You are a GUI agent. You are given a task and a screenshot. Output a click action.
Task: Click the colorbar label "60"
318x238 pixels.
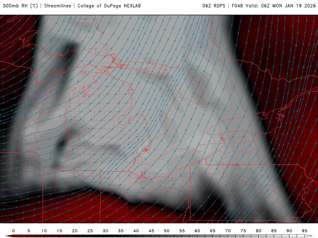(x=197, y=231)
